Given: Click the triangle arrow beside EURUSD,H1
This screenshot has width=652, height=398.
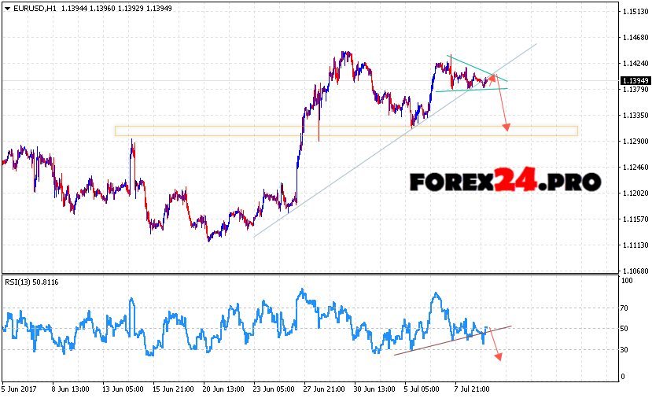Looking at the screenshot, I should [x=6, y=9].
